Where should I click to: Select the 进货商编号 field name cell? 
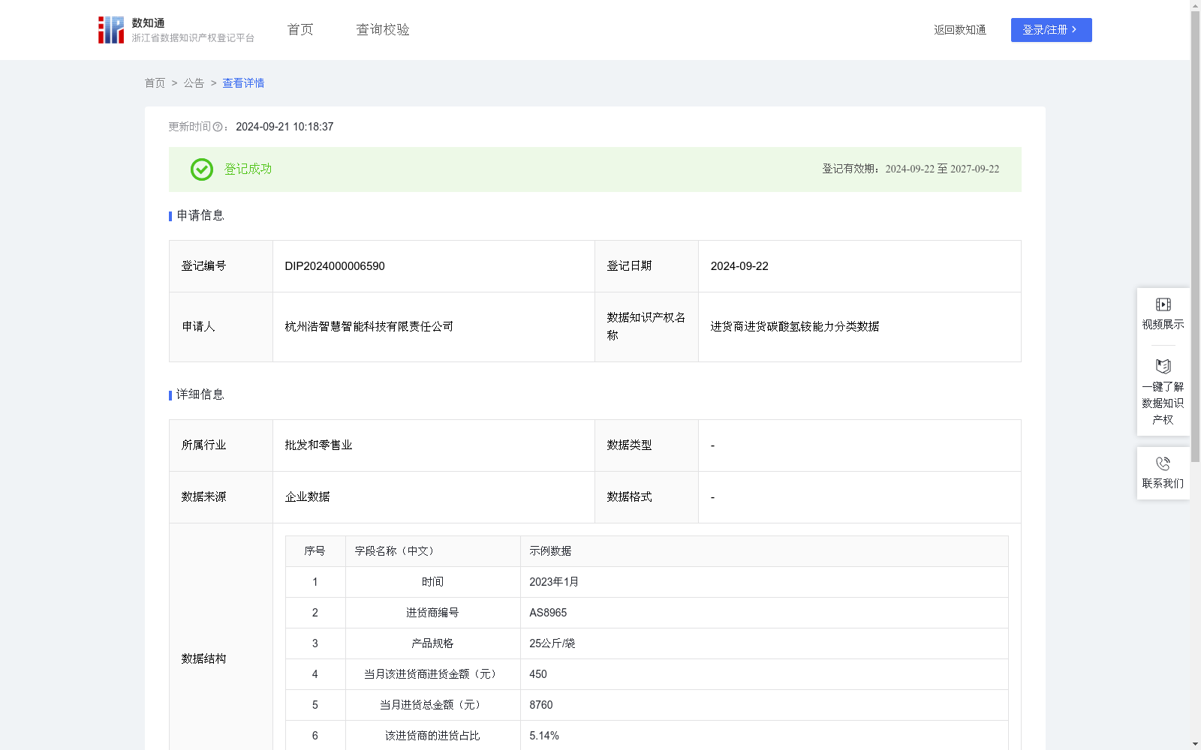pos(432,613)
